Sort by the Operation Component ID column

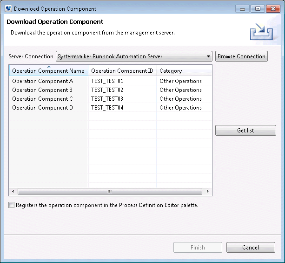(122, 71)
